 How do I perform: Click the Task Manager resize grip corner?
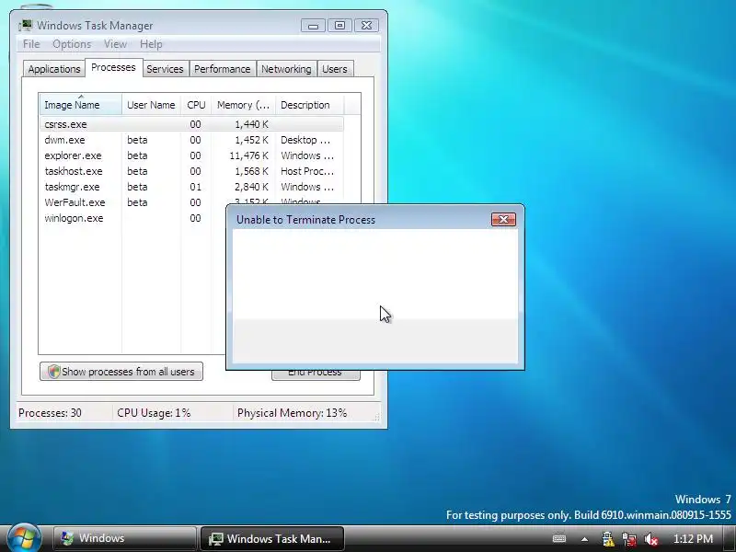(376, 417)
